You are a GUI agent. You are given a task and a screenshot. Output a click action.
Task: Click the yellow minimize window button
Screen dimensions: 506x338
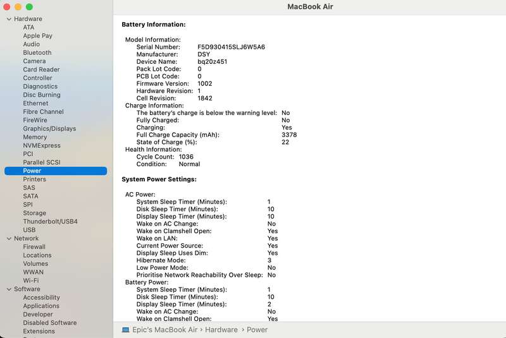[x=18, y=7]
